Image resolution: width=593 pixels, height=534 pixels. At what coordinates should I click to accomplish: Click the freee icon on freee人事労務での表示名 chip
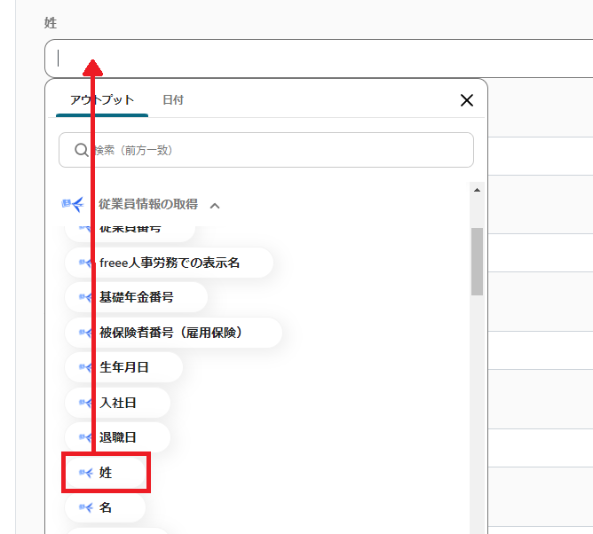click(85, 263)
